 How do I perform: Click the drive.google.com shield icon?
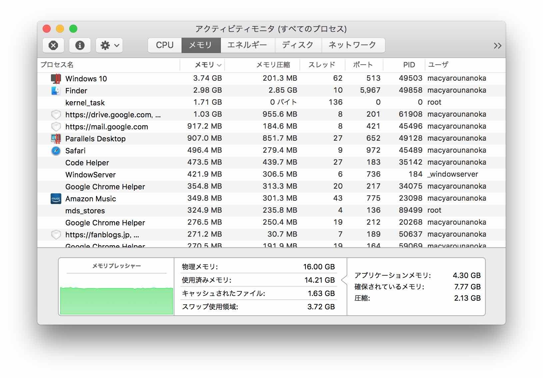pos(56,115)
